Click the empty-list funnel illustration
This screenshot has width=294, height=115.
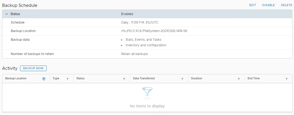pyautogui.click(x=147, y=93)
